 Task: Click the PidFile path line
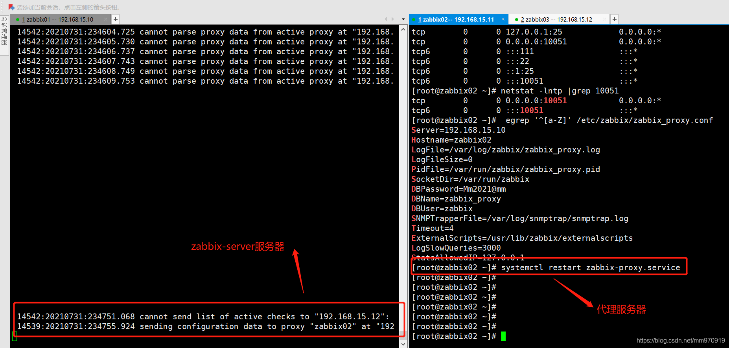click(506, 169)
